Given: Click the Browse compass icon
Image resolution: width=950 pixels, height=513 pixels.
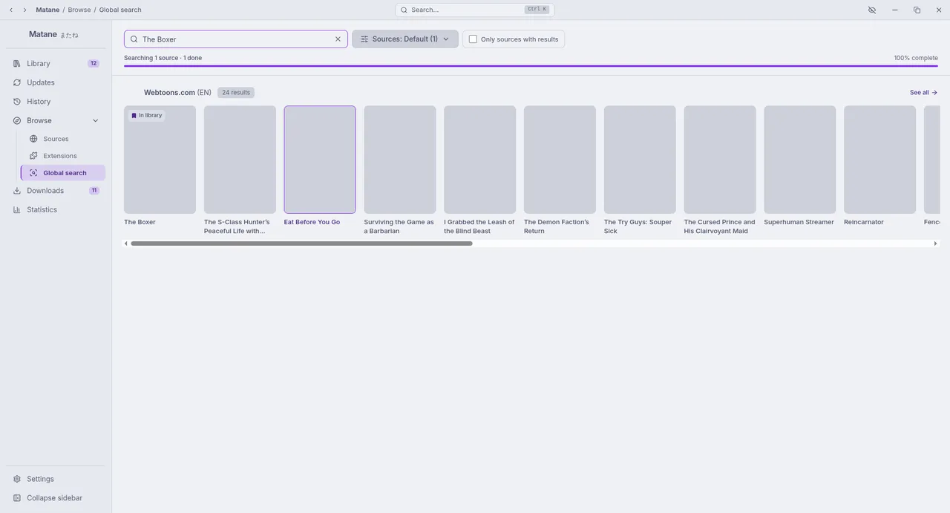Looking at the screenshot, I should (x=17, y=121).
